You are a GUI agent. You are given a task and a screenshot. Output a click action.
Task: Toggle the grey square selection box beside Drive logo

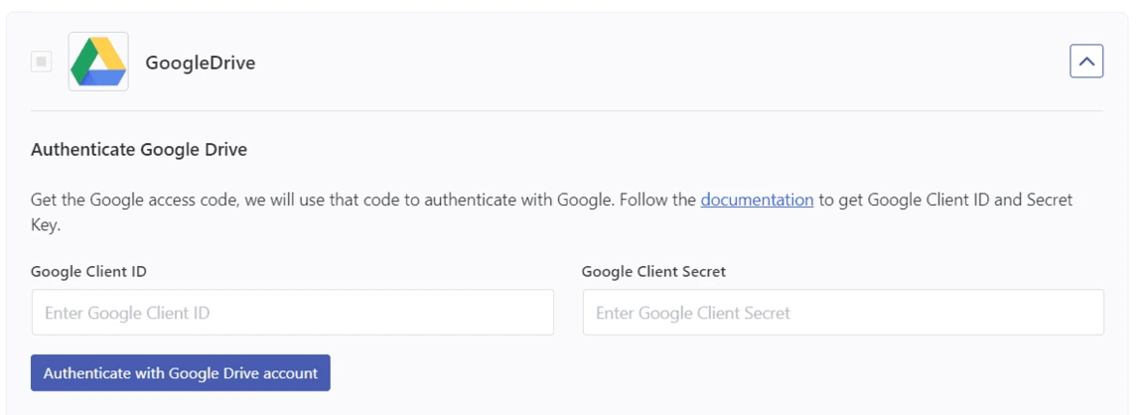(41, 62)
